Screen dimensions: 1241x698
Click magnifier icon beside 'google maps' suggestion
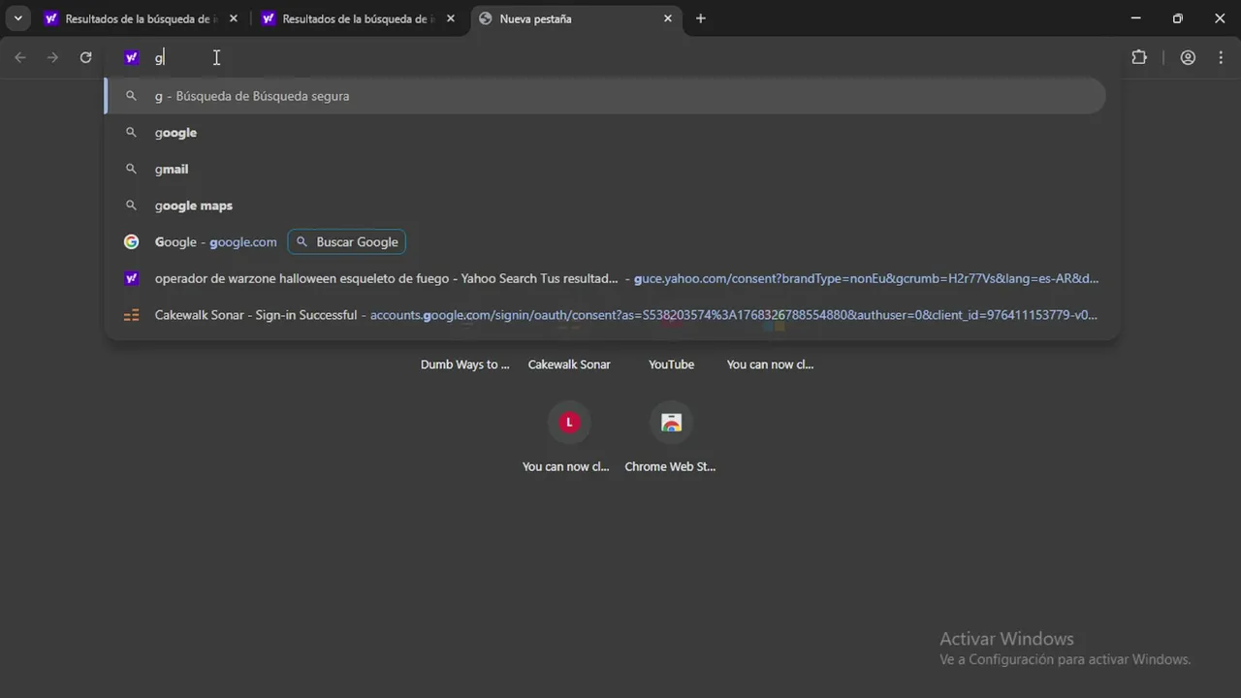click(x=132, y=206)
